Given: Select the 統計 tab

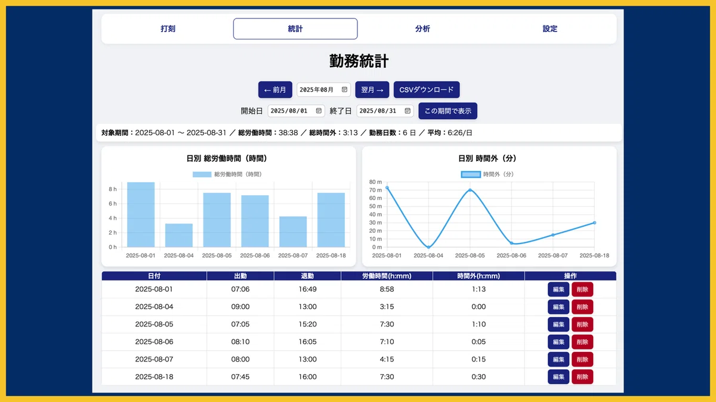Looking at the screenshot, I should 295,29.
